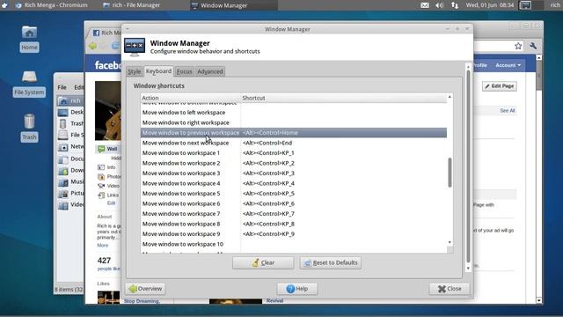
Task: Click the More link under About
Action: point(102,245)
